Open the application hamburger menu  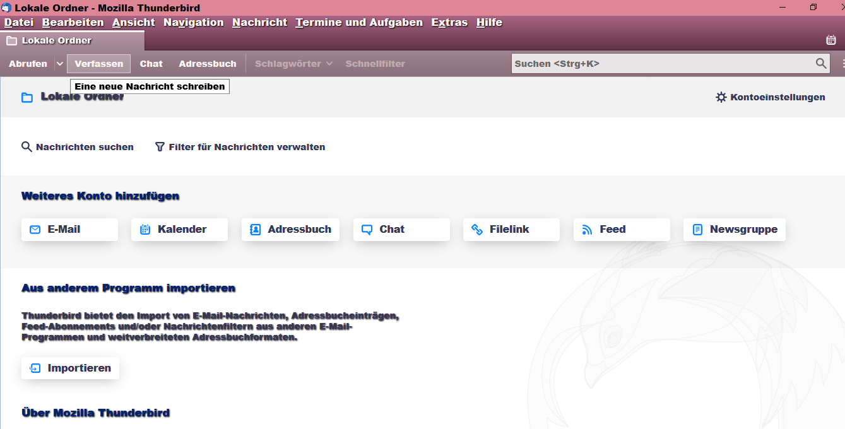pos(842,64)
